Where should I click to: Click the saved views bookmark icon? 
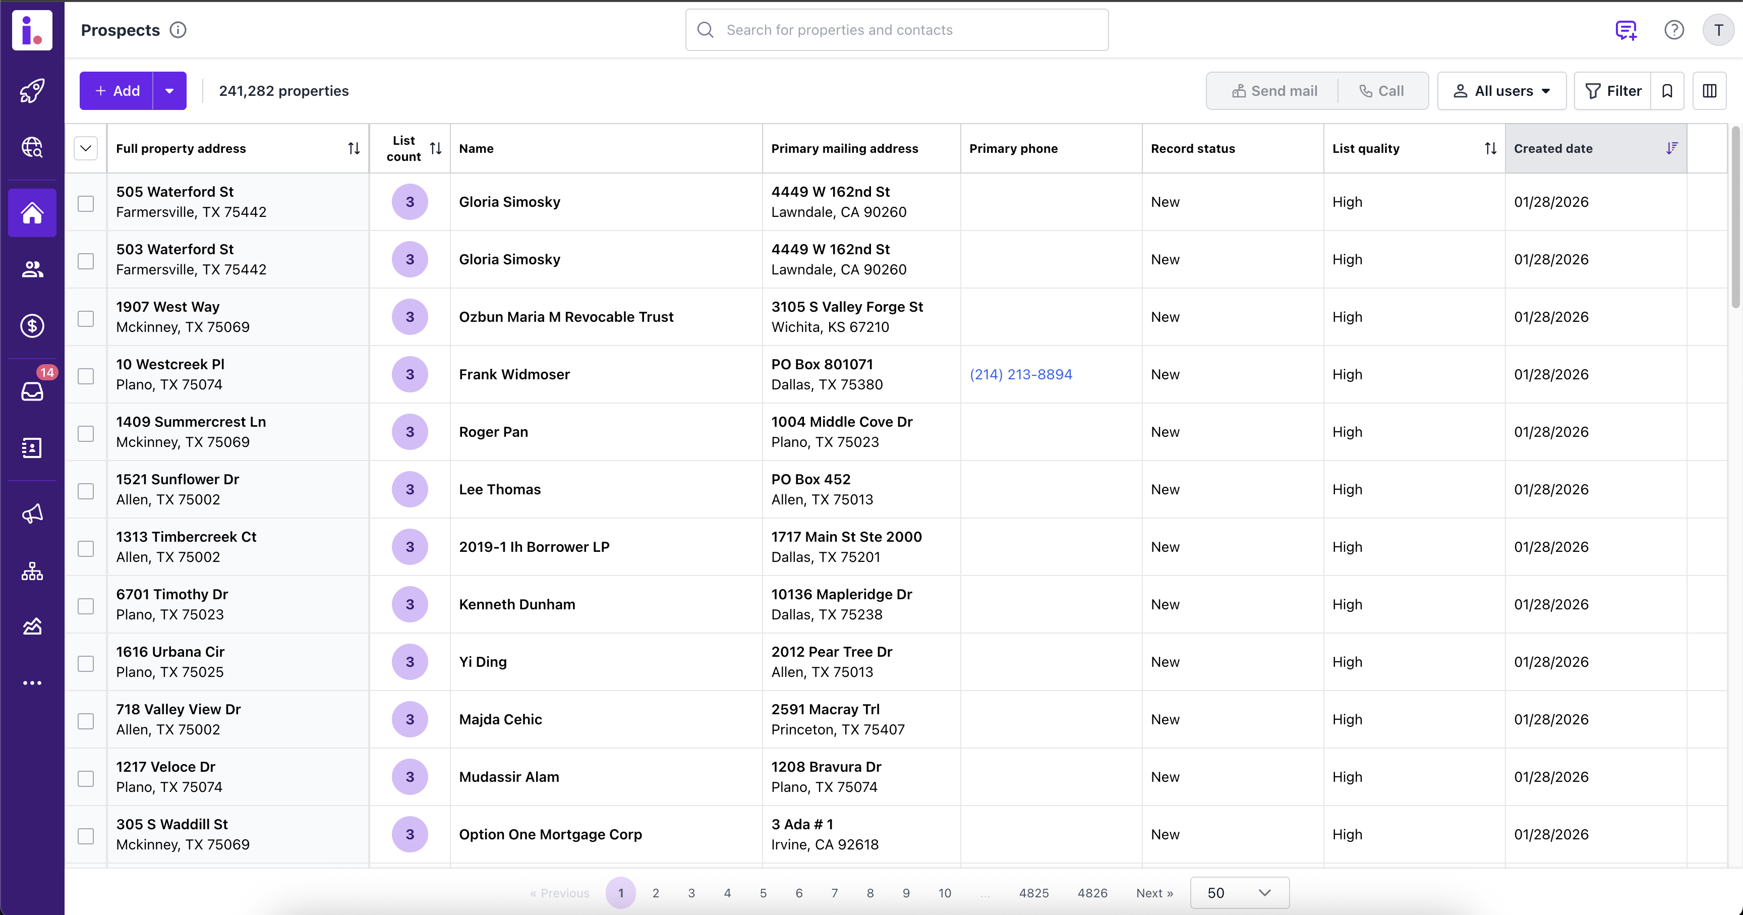pos(1667,91)
